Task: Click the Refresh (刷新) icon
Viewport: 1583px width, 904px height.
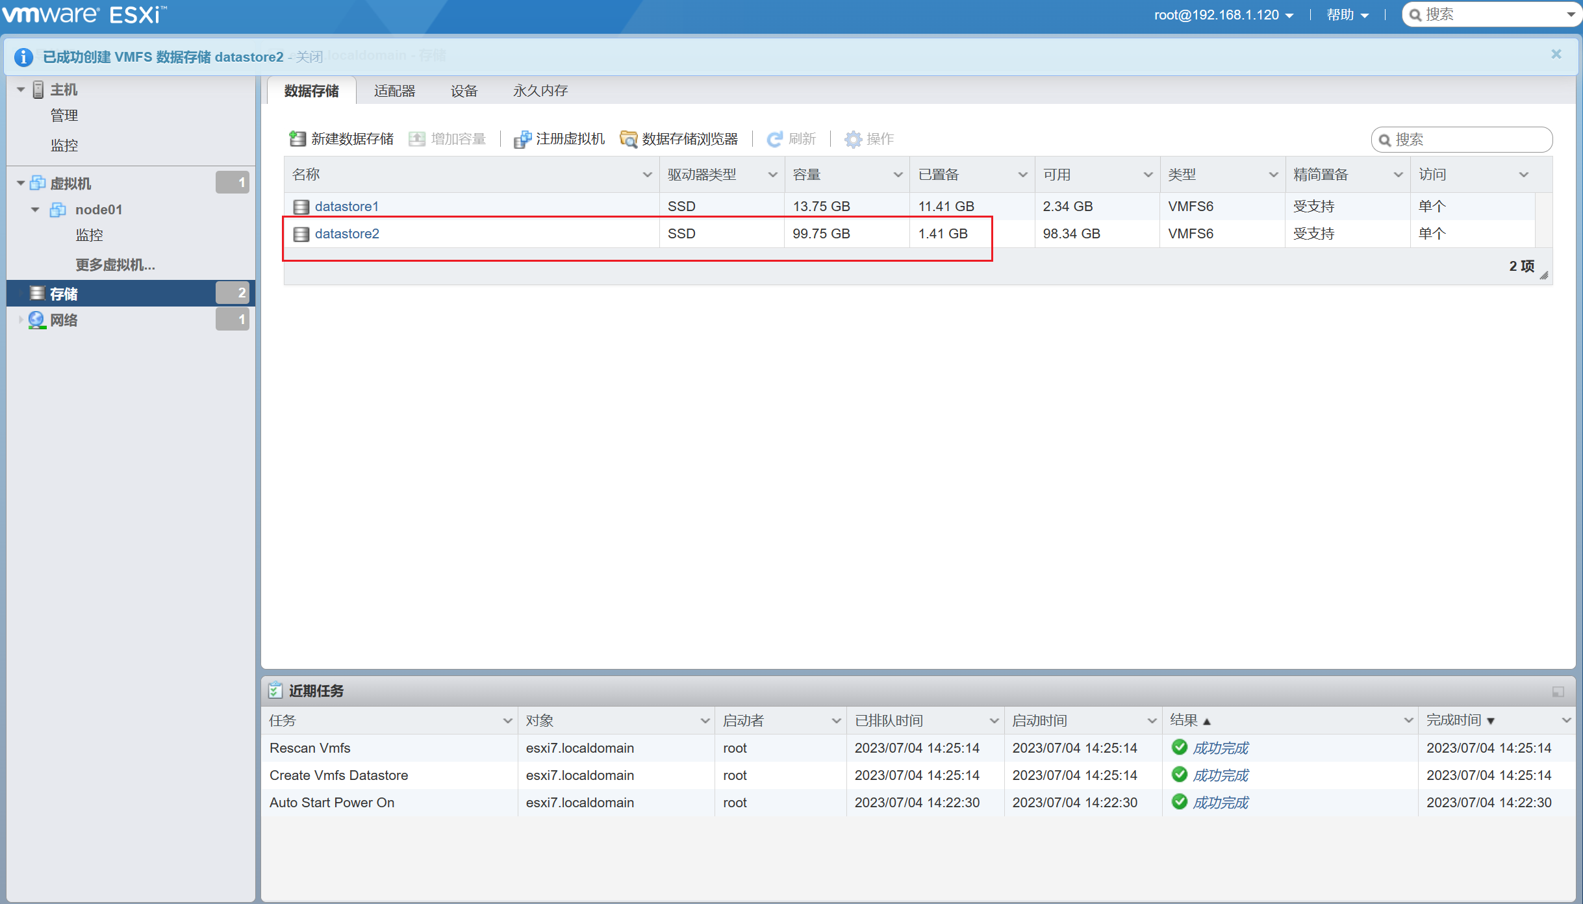Action: point(774,139)
